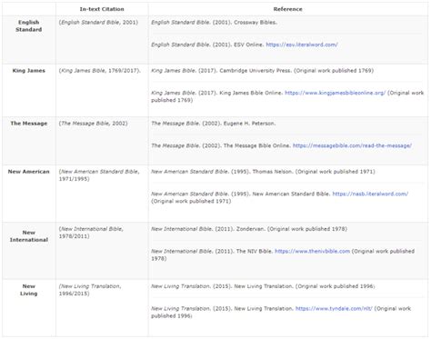Click the 'Eugene H. Peterson' reference line
This screenshot has height=339, width=431.
pos(214,124)
